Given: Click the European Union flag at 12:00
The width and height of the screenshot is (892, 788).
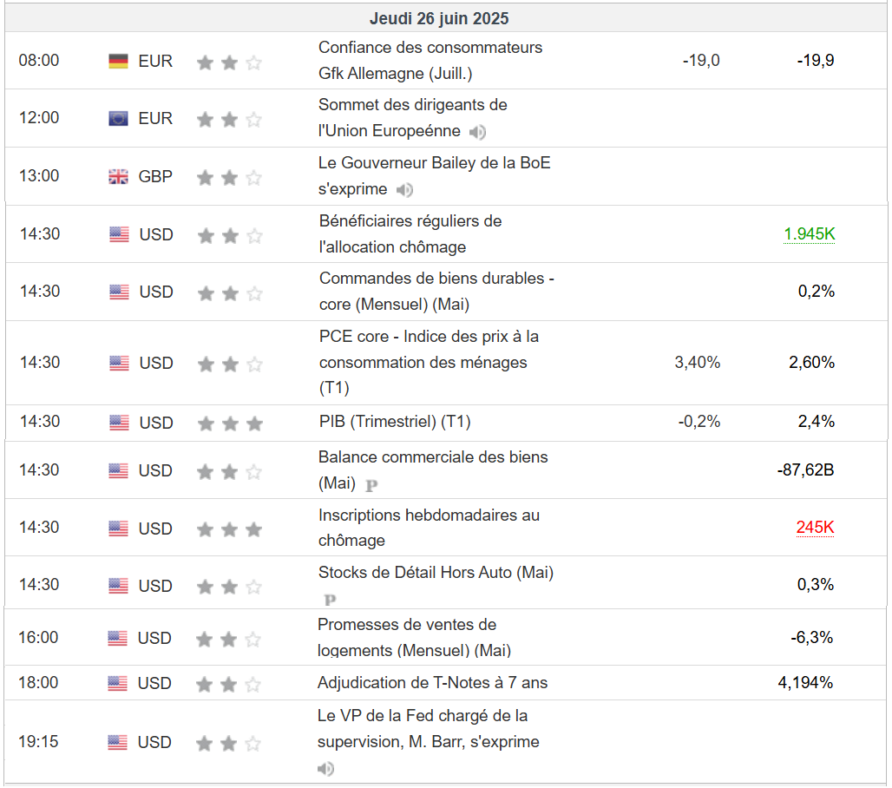Looking at the screenshot, I should coord(118,118).
